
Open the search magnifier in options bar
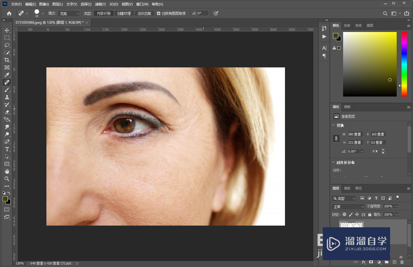click(385, 13)
